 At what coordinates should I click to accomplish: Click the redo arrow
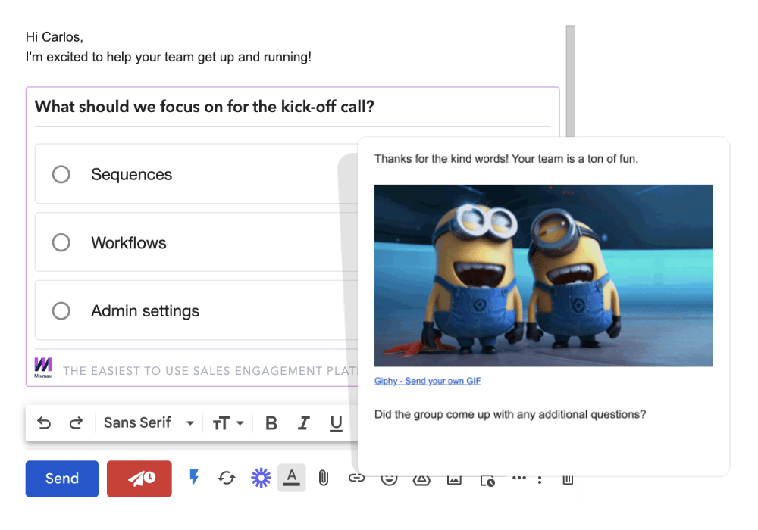(x=76, y=422)
